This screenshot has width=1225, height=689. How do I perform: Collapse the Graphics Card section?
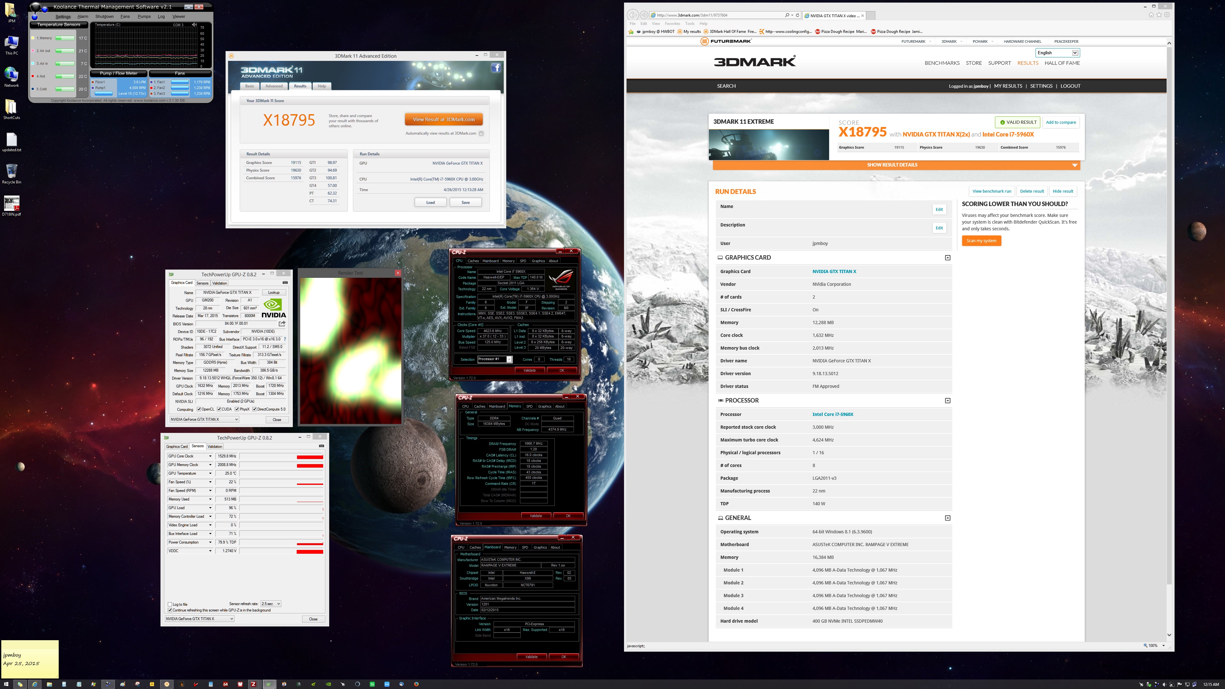947,258
